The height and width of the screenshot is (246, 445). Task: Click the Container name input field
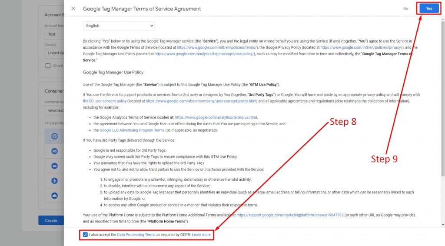[x=54, y=110]
